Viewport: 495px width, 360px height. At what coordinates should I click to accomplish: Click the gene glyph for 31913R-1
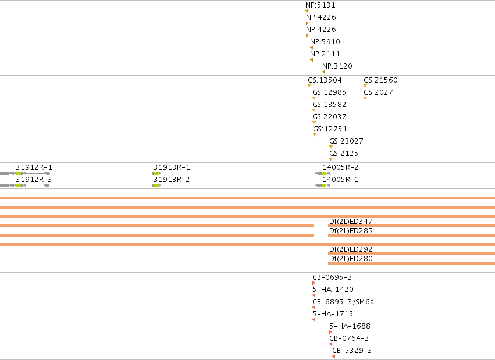tap(156, 173)
